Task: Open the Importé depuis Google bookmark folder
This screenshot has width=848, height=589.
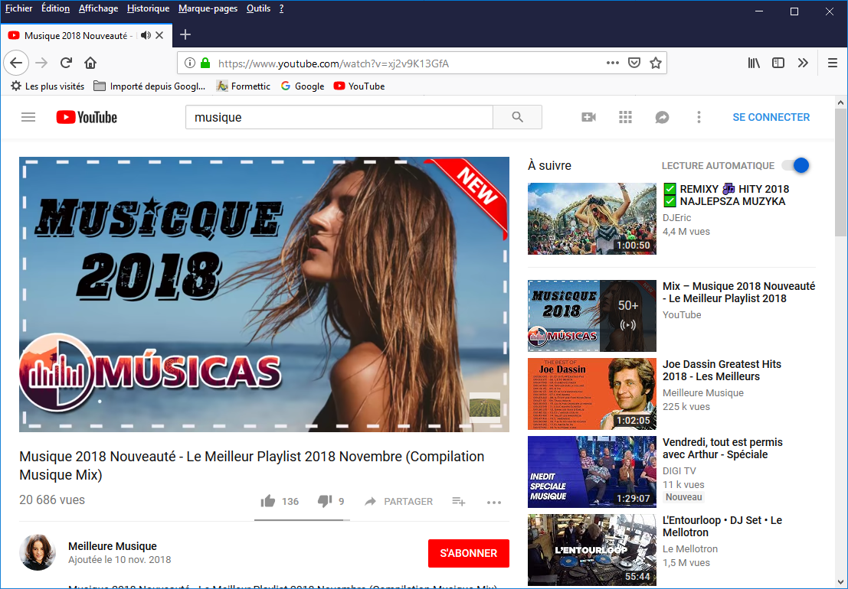Action: pyautogui.click(x=150, y=86)
